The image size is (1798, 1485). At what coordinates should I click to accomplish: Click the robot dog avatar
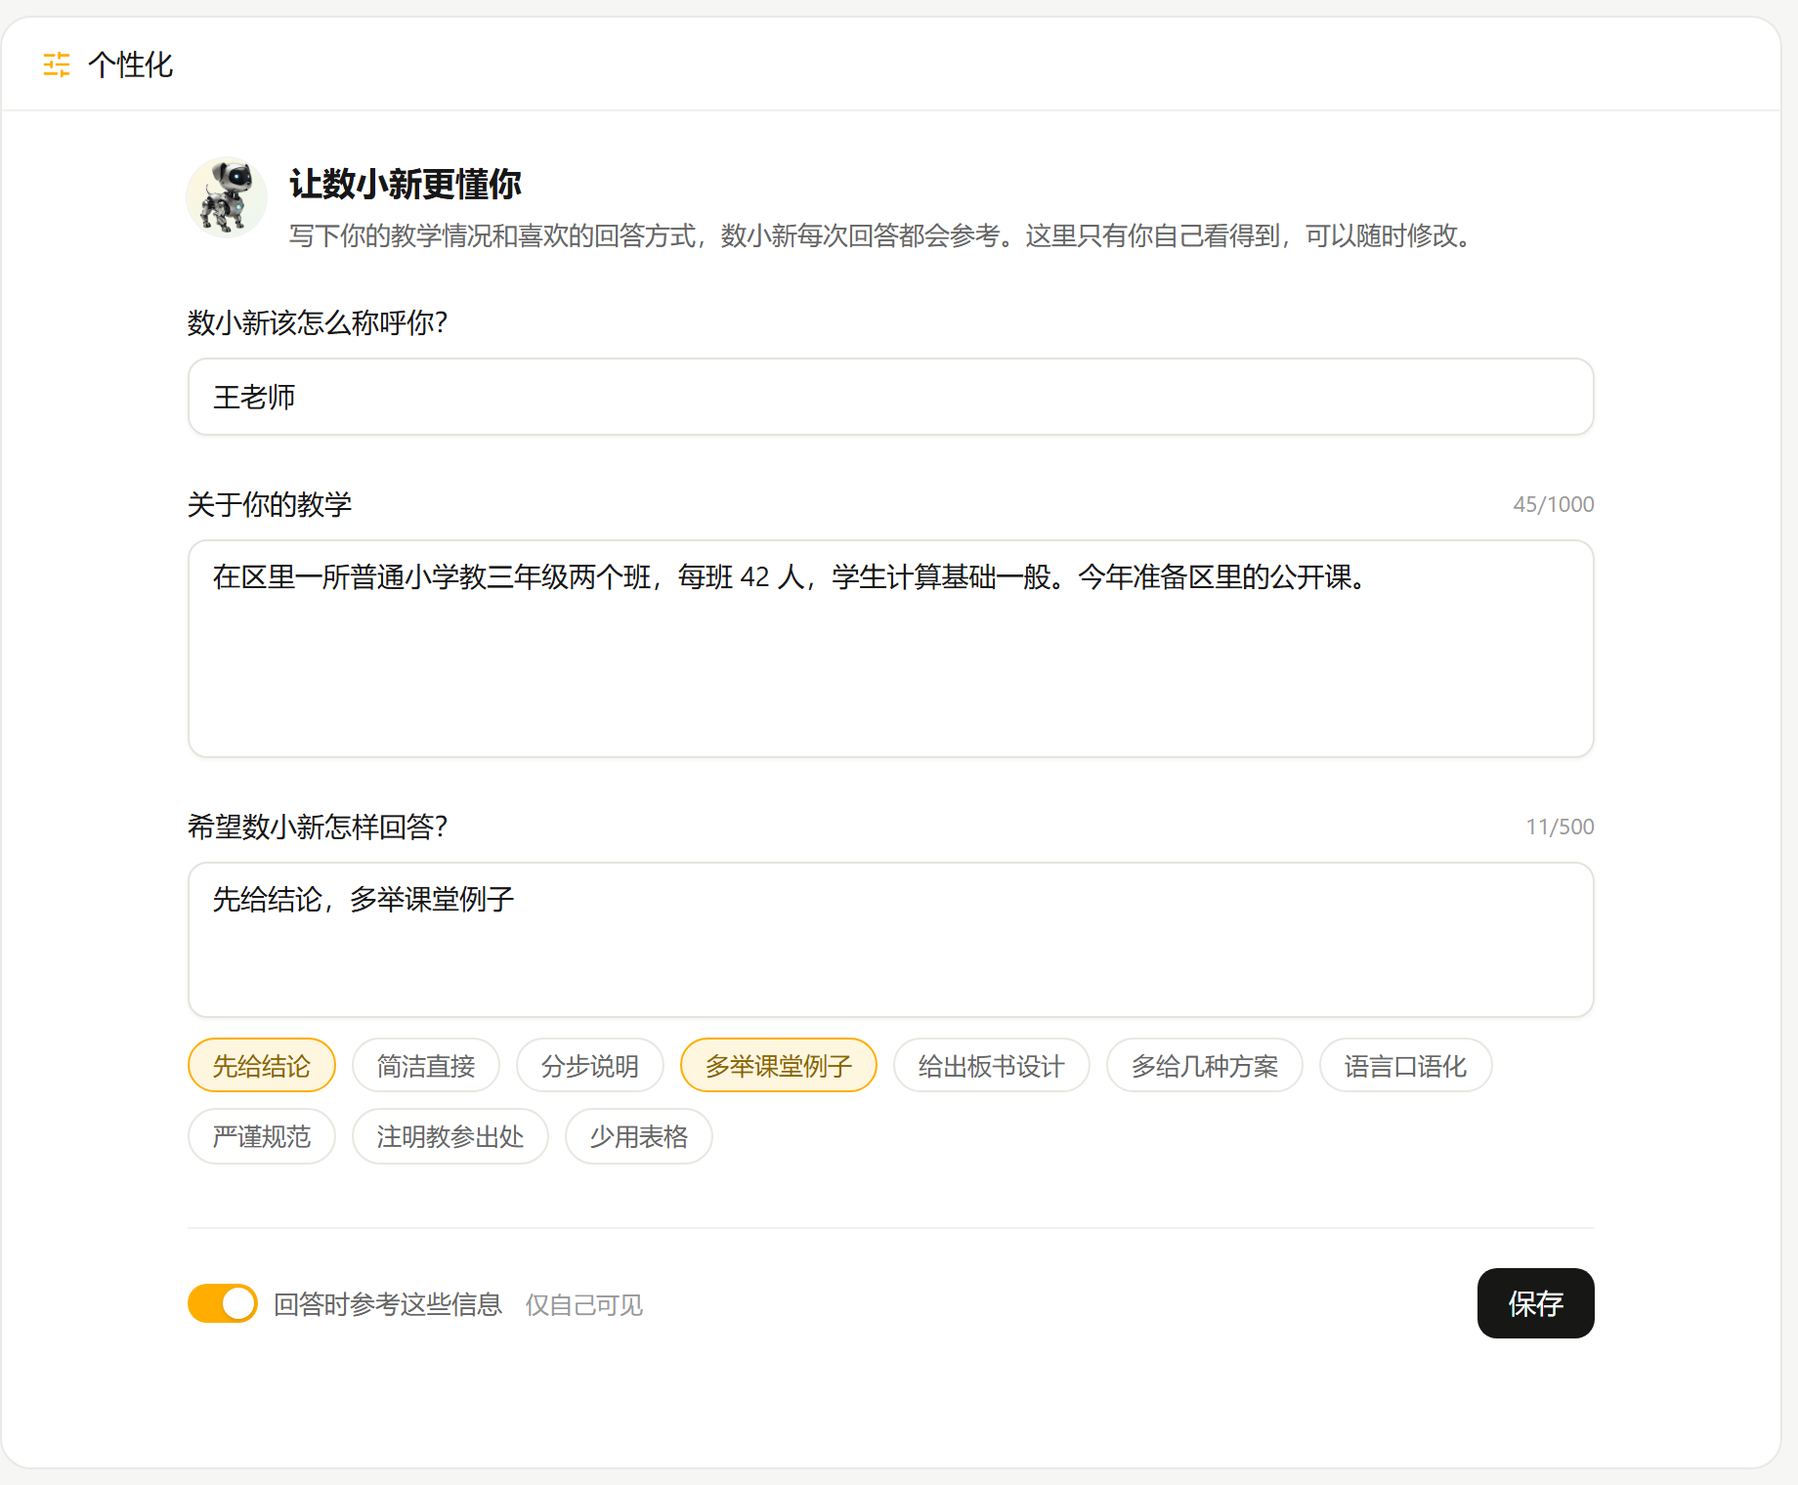tap(227, 197)
